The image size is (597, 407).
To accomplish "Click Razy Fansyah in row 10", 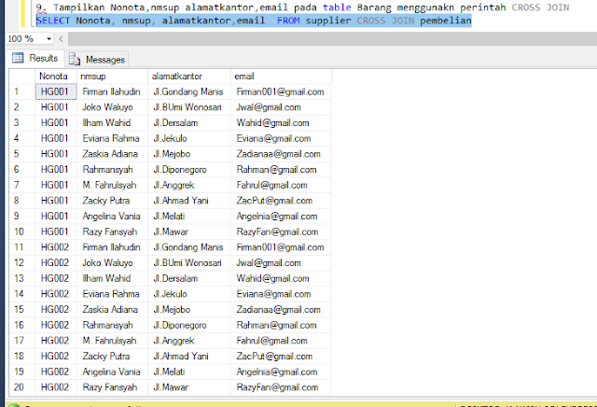I will [x=110, y=232].
